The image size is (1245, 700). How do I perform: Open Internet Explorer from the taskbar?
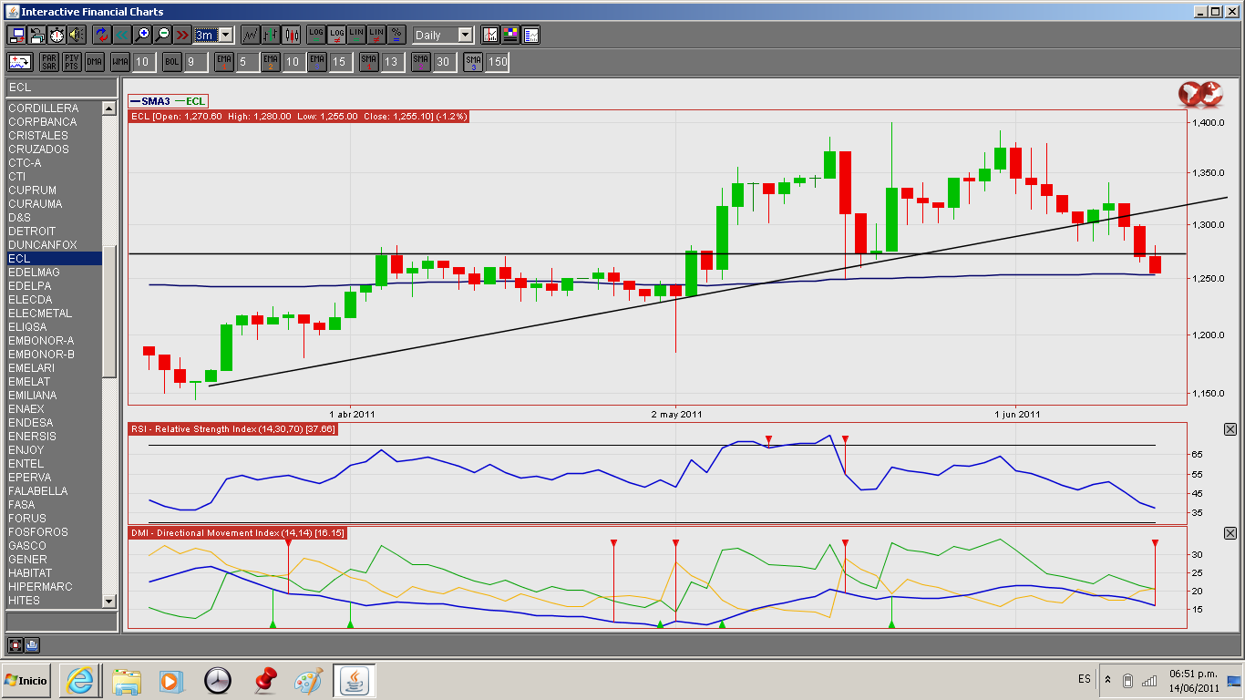click(x=80, y=680)
